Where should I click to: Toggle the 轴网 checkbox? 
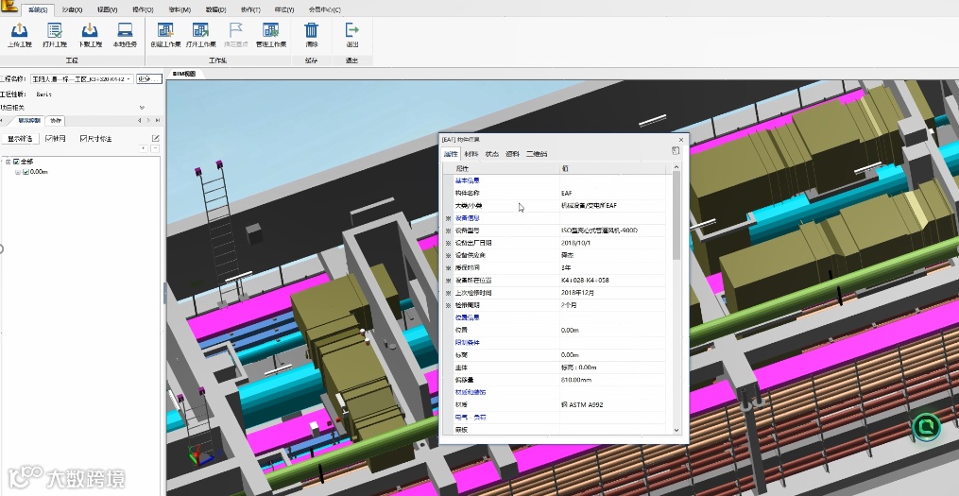[x=49, y=139]
